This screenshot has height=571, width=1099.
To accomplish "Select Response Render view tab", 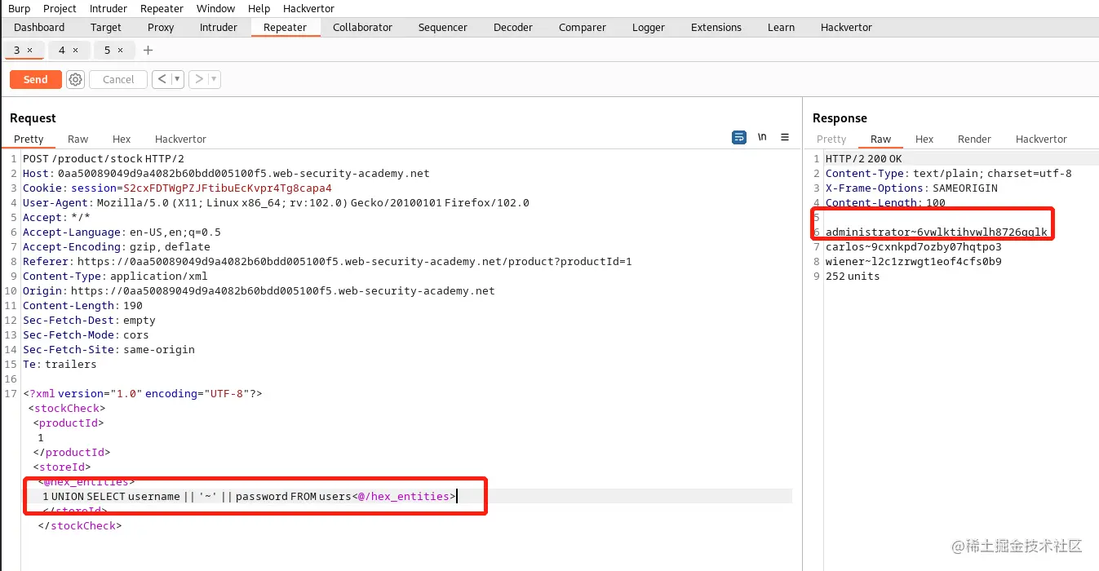I will (974, 139).
